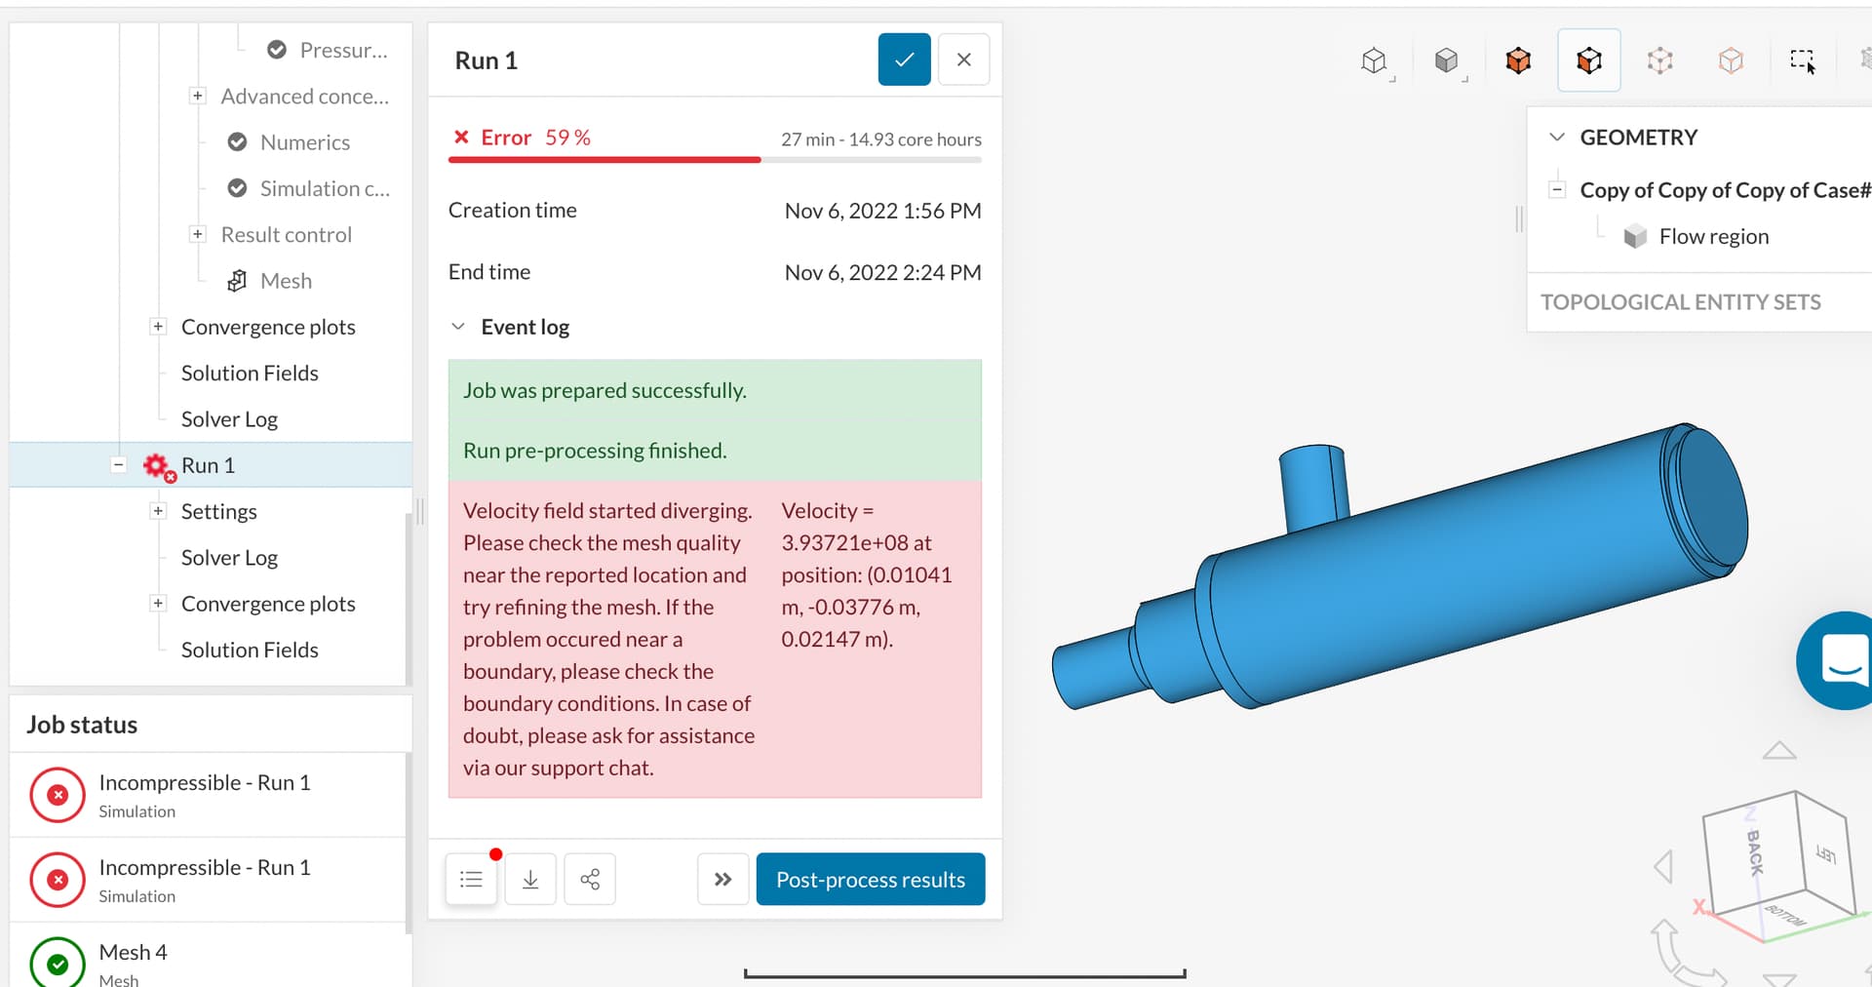
Task: Select Solver Log under Run 1
Action: click(x=229, y=557)
